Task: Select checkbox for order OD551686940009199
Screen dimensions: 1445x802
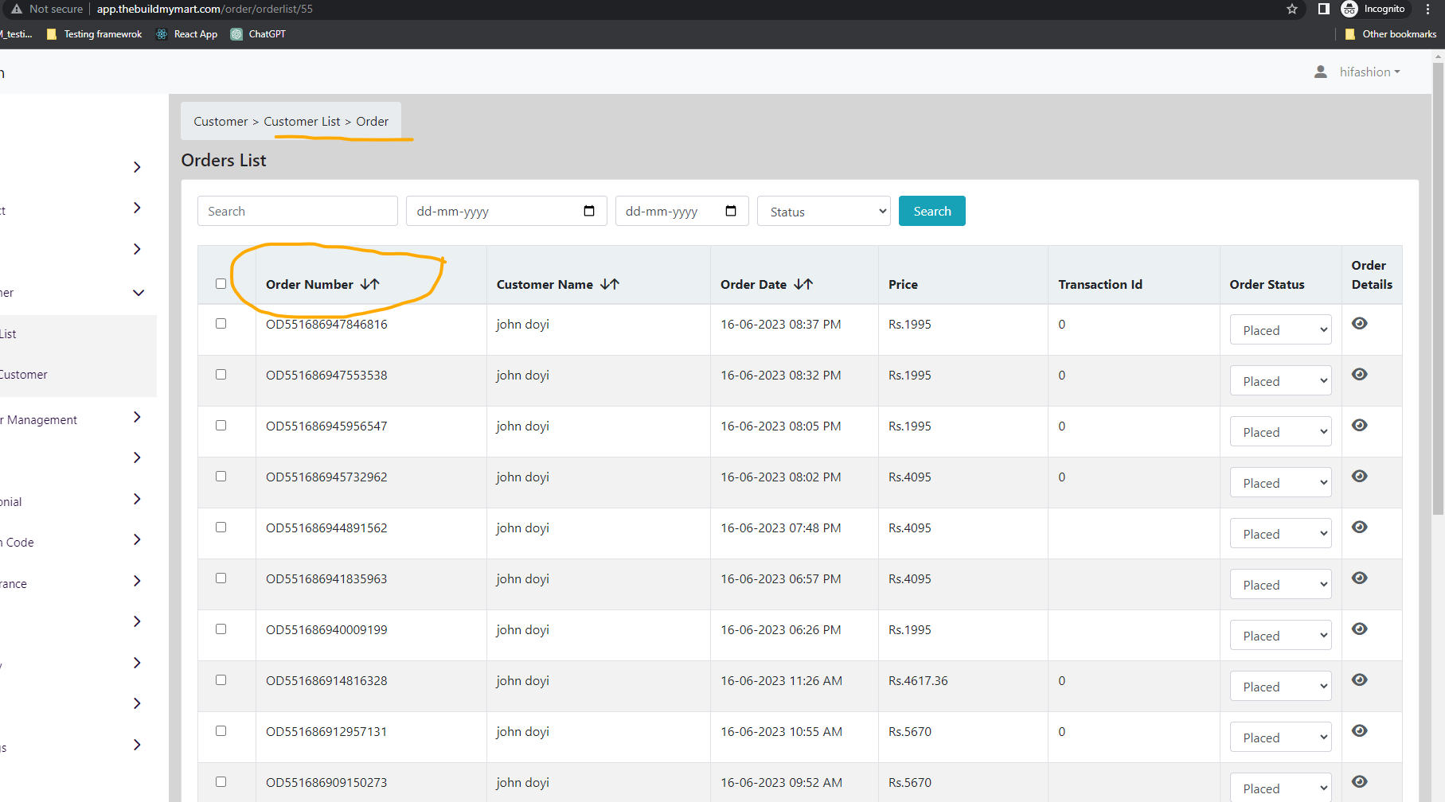Action: point(221,629)
